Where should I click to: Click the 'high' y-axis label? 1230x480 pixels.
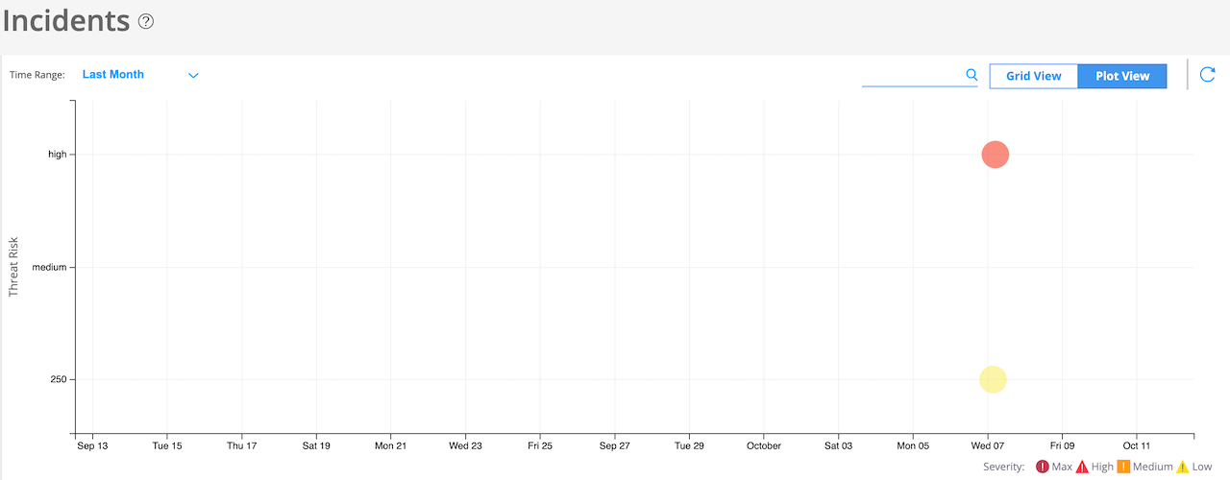58,155
